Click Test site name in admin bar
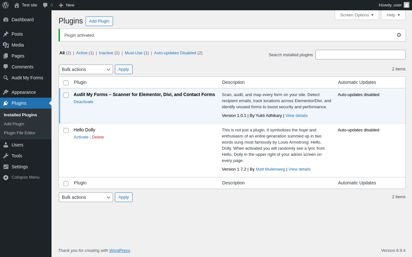The height and width of the screenshot is (257, 412). 30,5
